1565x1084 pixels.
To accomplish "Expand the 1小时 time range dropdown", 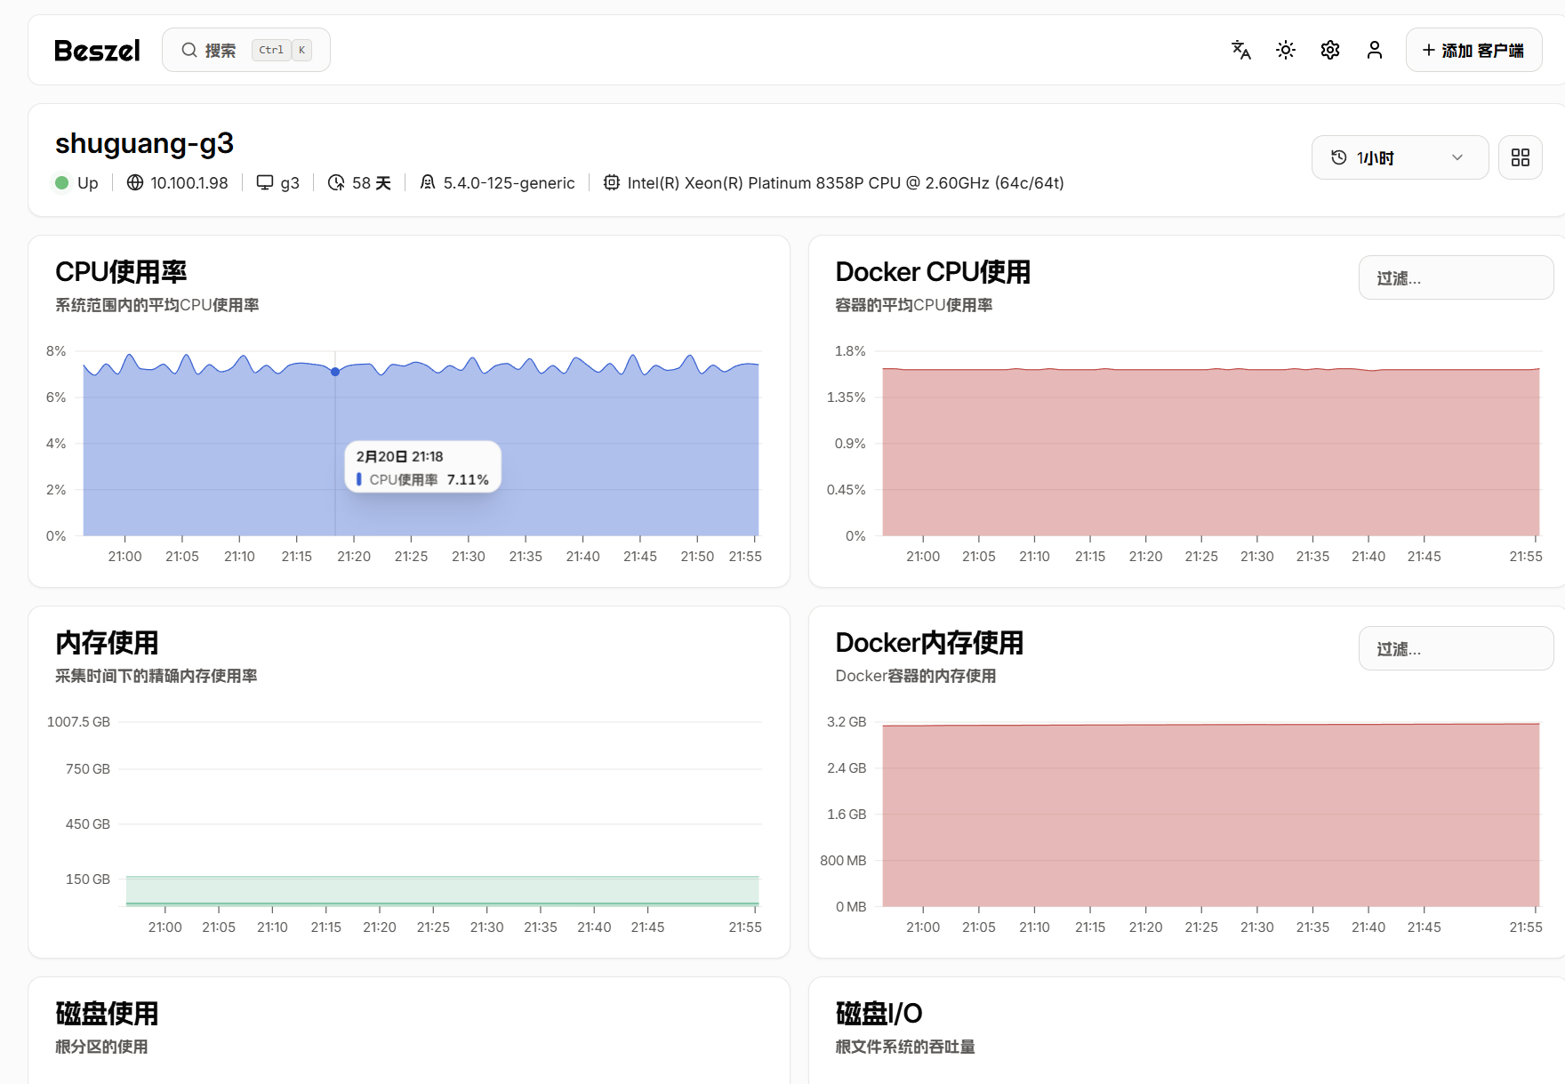I will click(x=1399, y=157).
